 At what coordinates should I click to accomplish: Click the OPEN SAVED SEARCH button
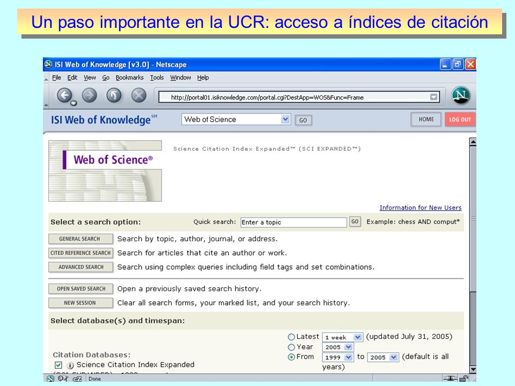pyautogui.click(x=80, y=288)
